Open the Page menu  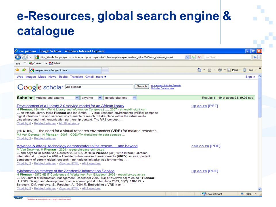coord(234,70)
